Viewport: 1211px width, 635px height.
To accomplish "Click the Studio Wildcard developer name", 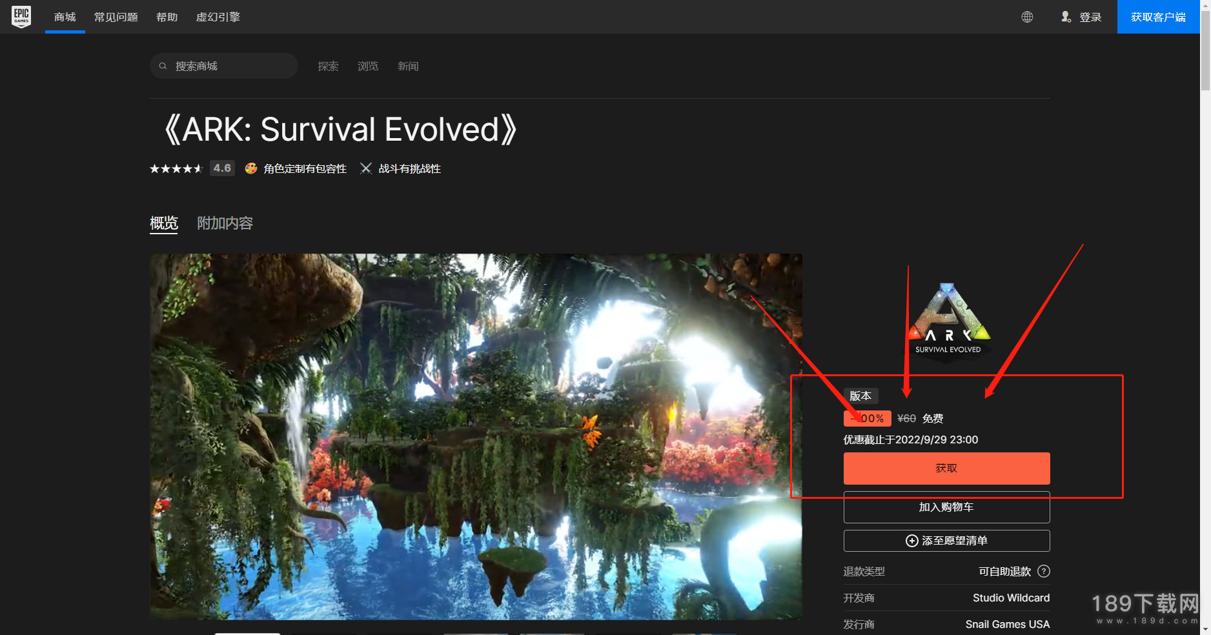I will click(x=1012, y=598).
